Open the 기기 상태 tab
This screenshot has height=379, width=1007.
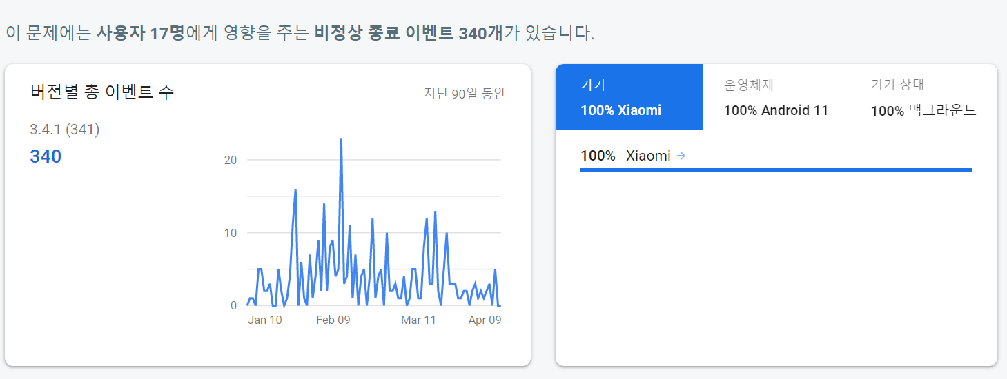(923, 97)
